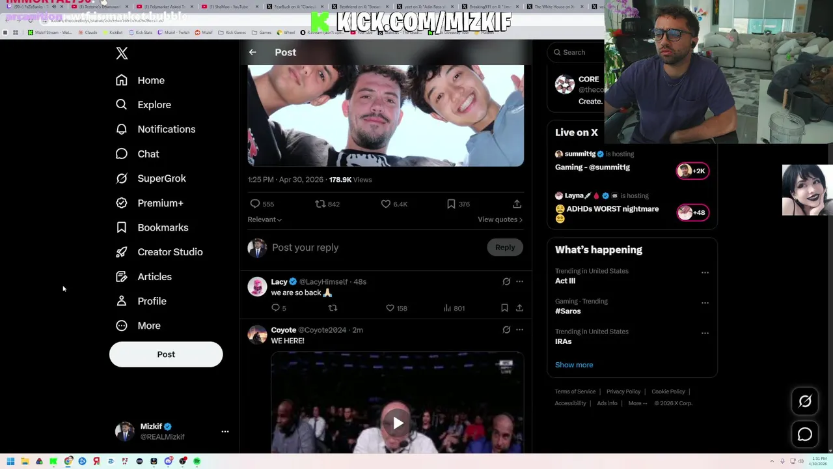This screenshot has height=469, width=833.
Task: Click the Search box on X
Action: coord(576,52)
